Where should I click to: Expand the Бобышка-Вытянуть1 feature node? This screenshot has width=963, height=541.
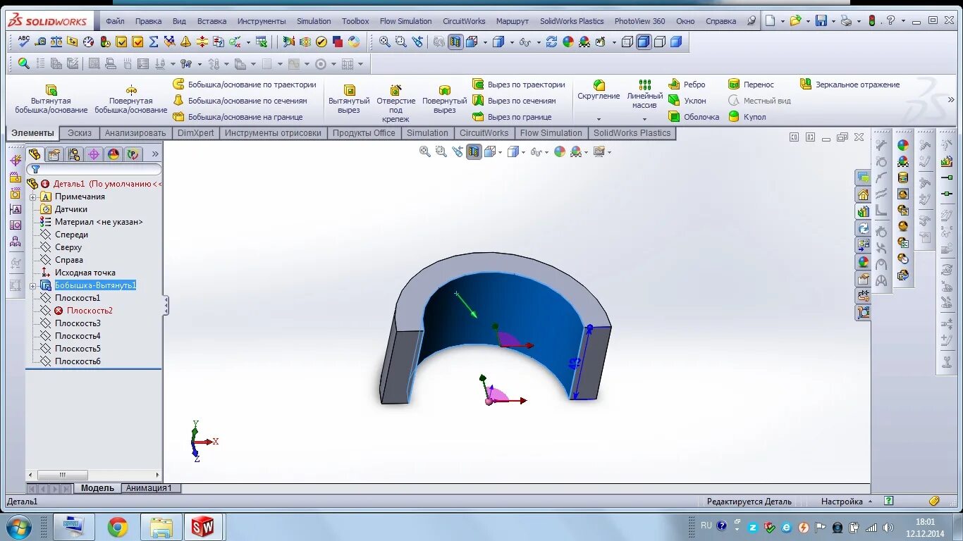tap(33, 285)
